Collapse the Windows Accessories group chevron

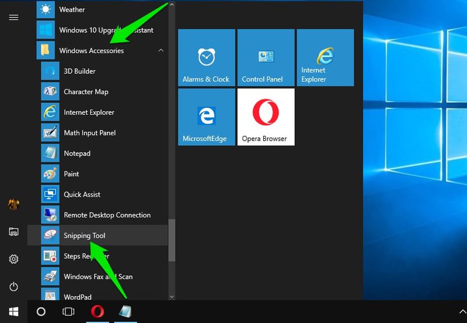tap(161, 50)
